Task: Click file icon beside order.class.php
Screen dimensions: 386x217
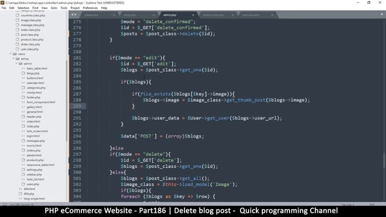Action: click(x=17, y=30)
